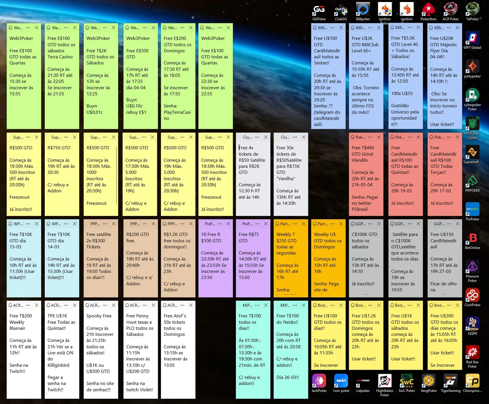Toggle bell on Weekly T $250 GTD note
Screen dimensions: 489x404
pos(277,224)
